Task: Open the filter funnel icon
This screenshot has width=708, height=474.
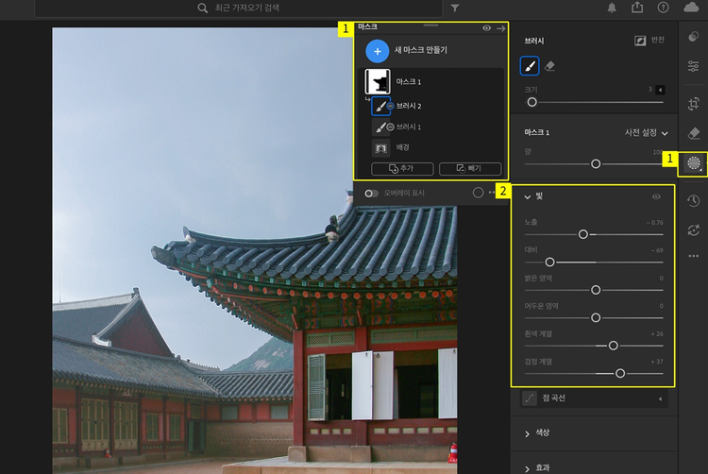Action: 455,8
